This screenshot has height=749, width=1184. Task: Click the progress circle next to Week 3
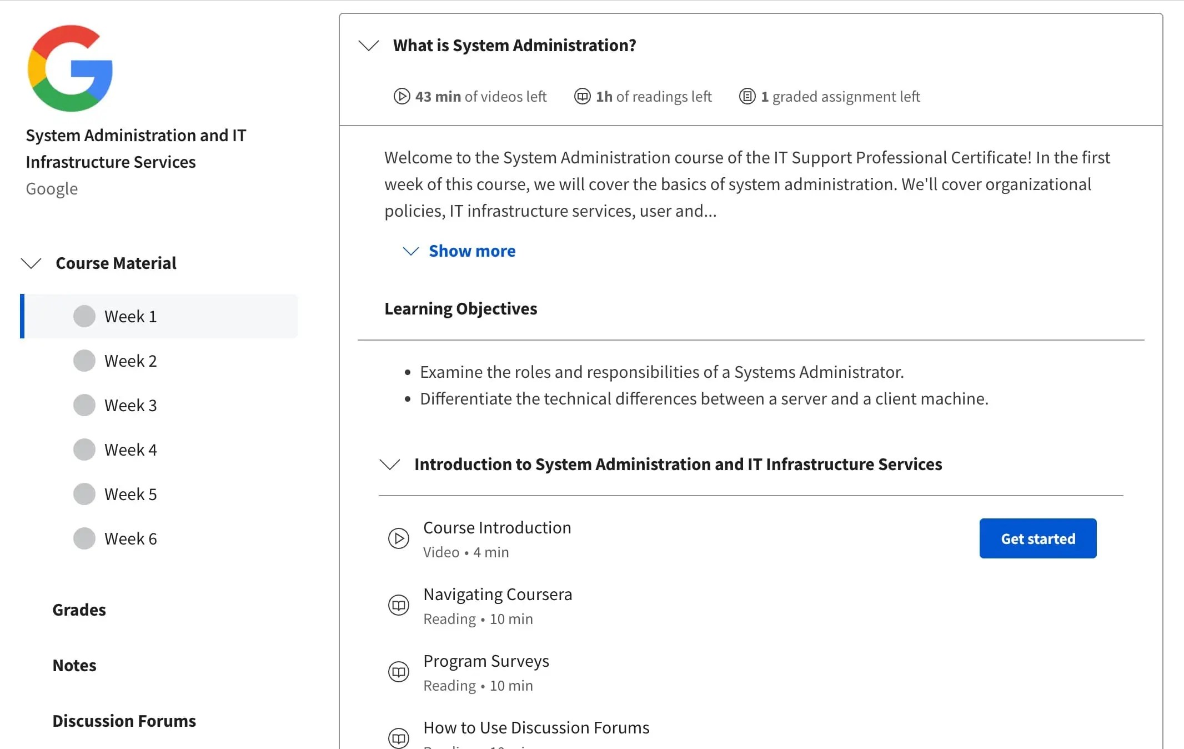pyautogui.click(x=84, y=405)
